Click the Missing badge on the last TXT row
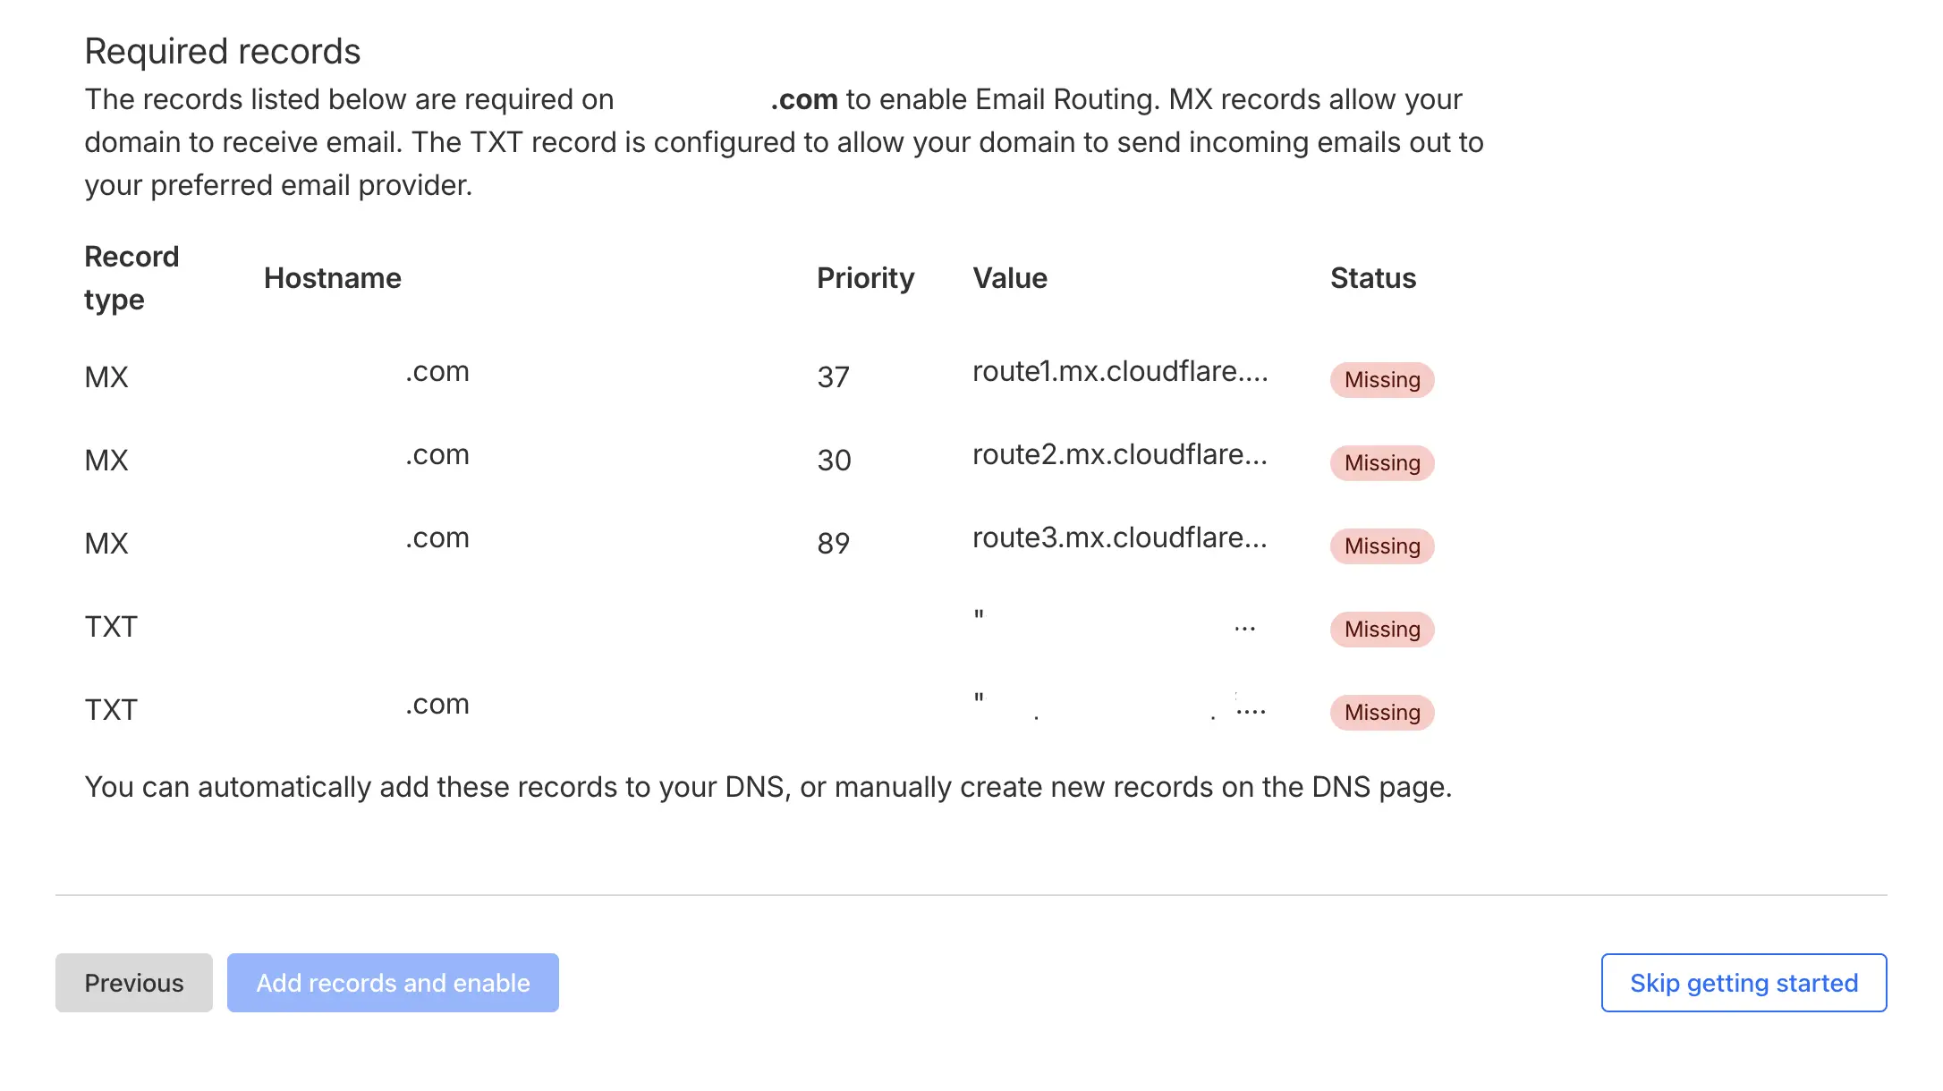1943x1091 pixels. (x=1381, y=713)
